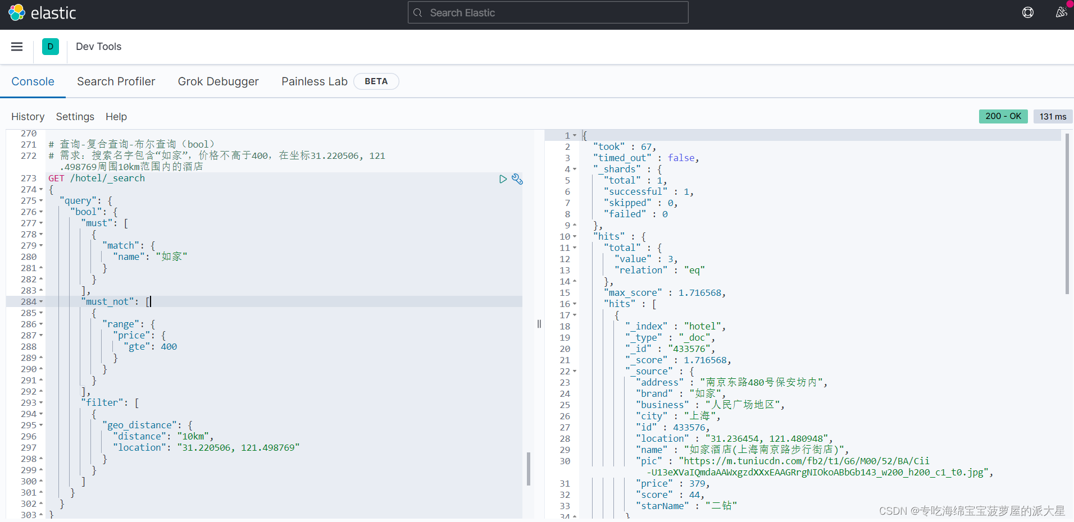The width and height of the screenshot is (1074, 522).
Task: Collapse the "geo_distance" block at line 295
Action: tap(41, 425)
